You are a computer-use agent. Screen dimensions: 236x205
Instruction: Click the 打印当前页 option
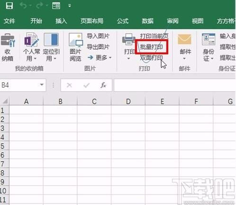pos(154,36)
